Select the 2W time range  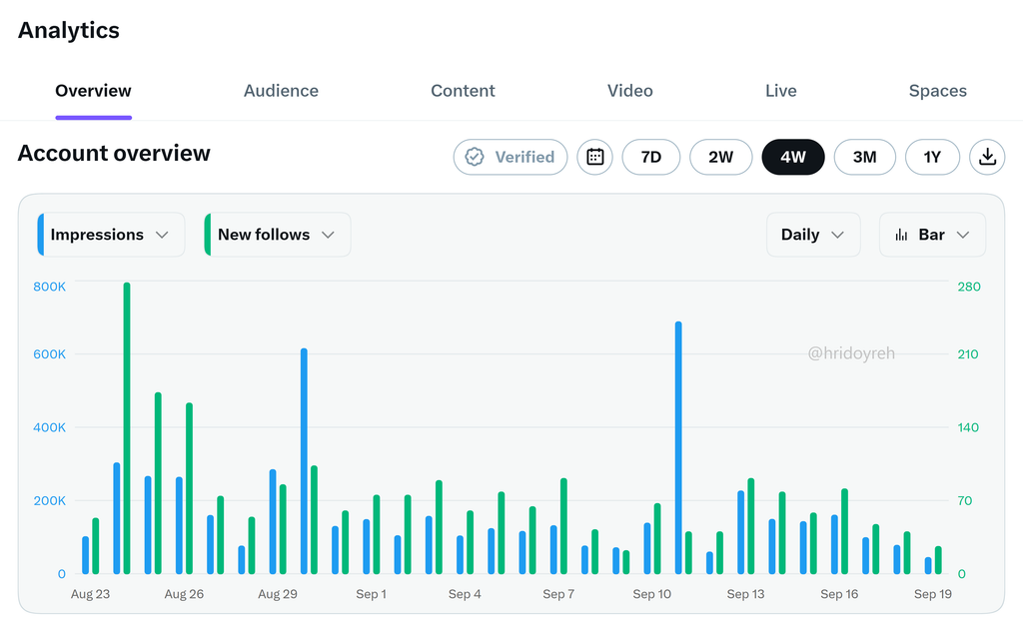tap(721, 157)
